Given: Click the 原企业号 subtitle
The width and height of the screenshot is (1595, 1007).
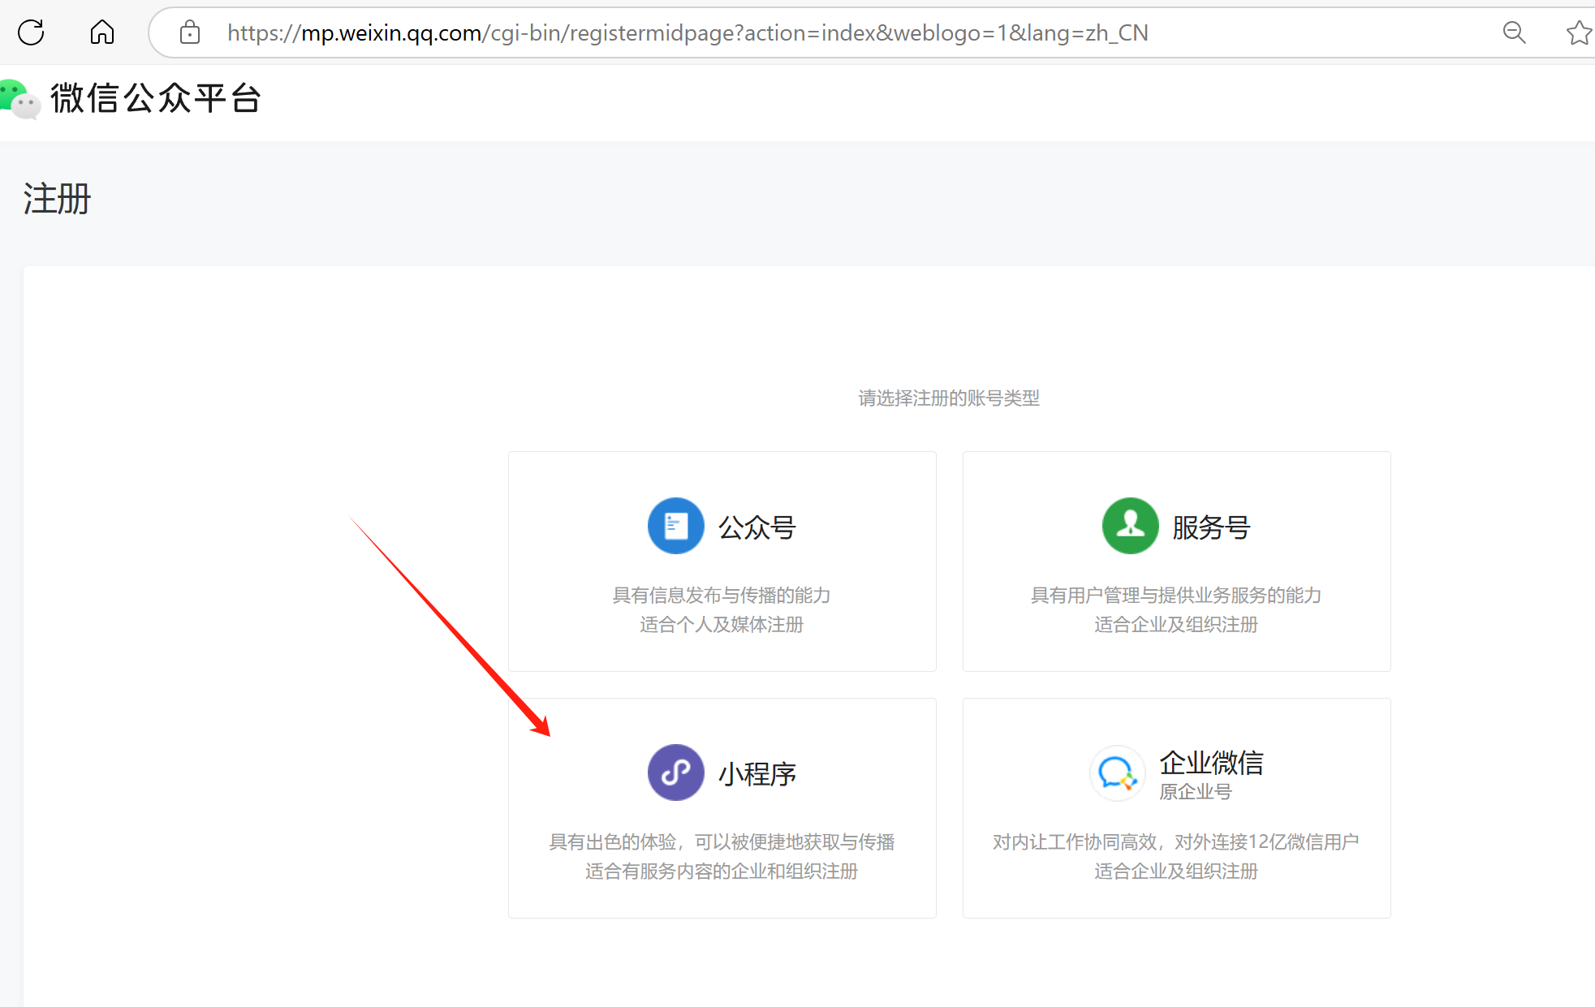Looking at the screenshot, I should [1196, 792].
